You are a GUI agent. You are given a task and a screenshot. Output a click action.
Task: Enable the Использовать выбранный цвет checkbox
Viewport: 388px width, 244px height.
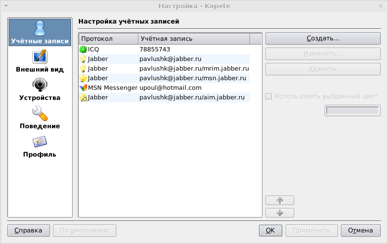(x=269, y=96)
